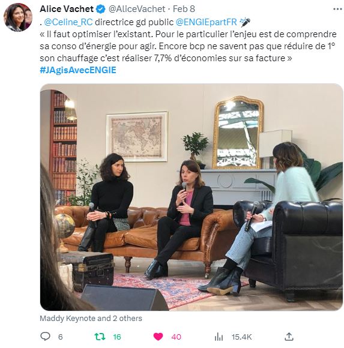Viewport: 344px width, 348px height.
Task: Click the retweet arrows icon
Action: [100, 337]
